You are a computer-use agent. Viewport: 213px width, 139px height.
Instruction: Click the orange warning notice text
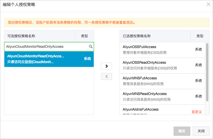[x=72, y=23]
